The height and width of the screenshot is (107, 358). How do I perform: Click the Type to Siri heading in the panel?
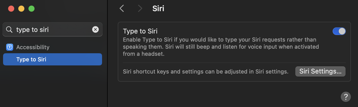click(140, 31)
